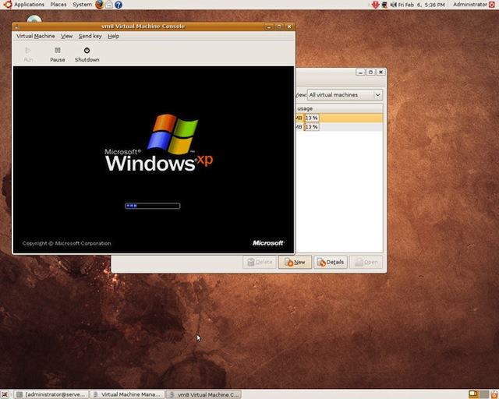Click the date and time clock
Viewport: 499px width, 399px height.
[421, 5]
